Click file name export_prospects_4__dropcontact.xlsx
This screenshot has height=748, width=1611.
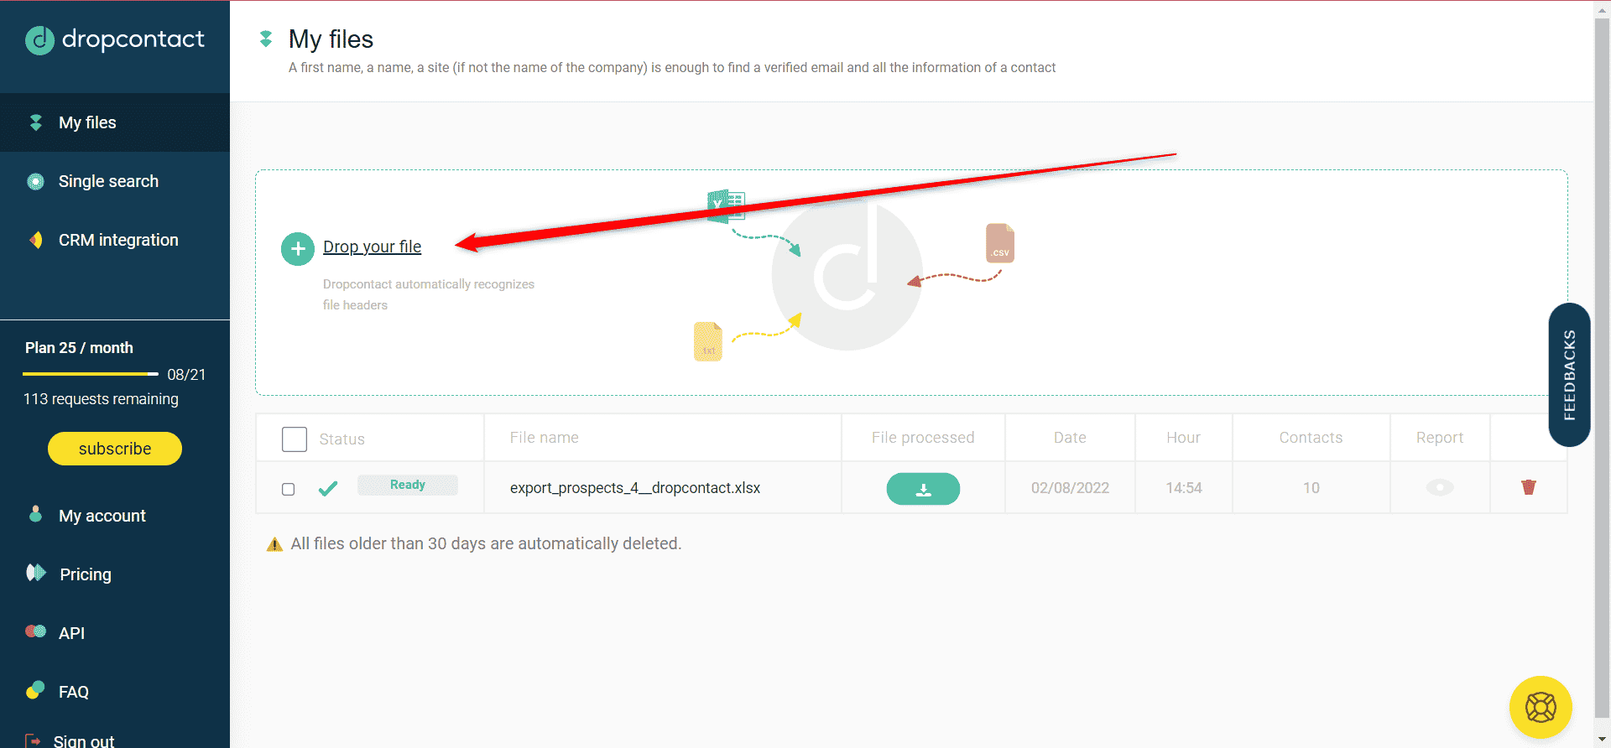tap(635, 488)
